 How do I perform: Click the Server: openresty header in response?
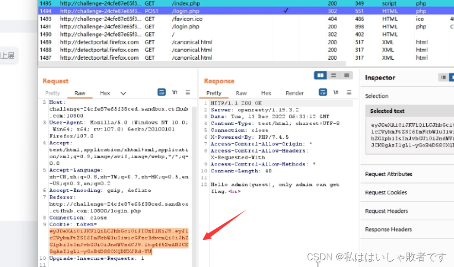254,110
